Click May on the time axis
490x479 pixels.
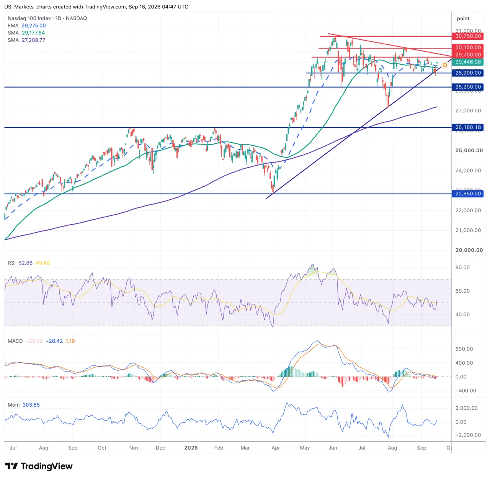click(305, 448)
